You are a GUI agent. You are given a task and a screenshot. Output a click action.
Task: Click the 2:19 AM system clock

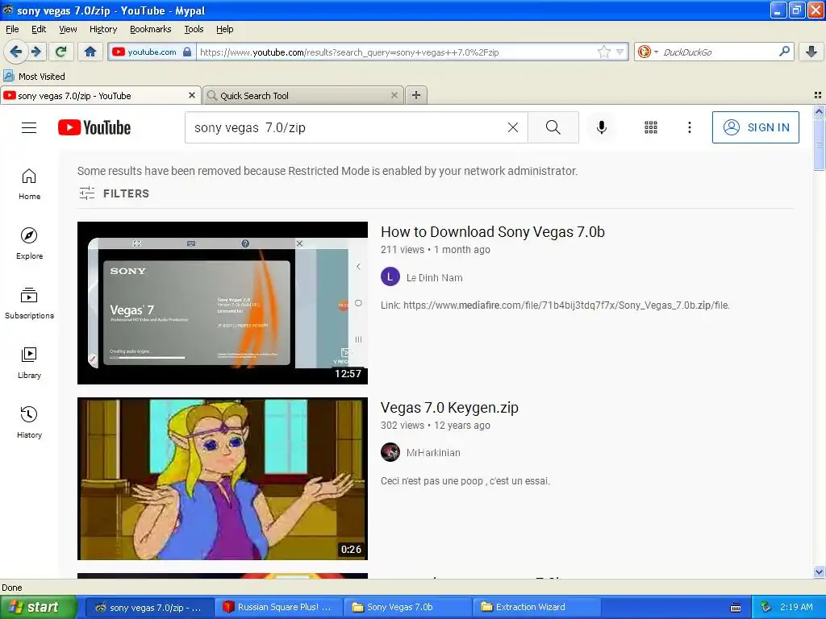796,607
